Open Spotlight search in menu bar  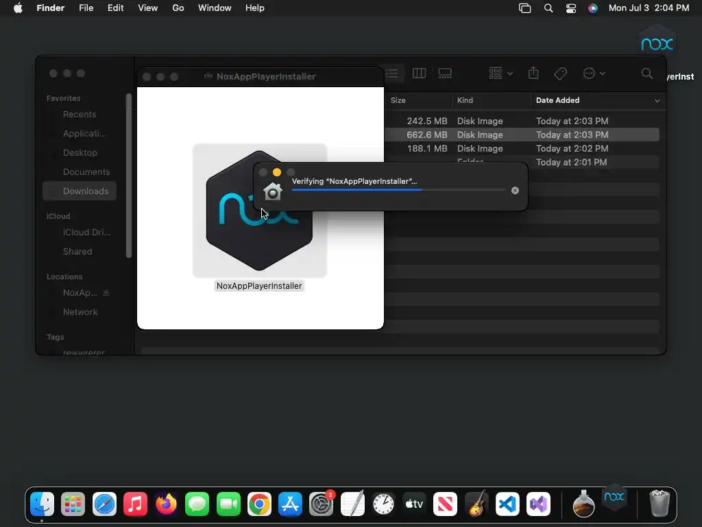(548, 8)
